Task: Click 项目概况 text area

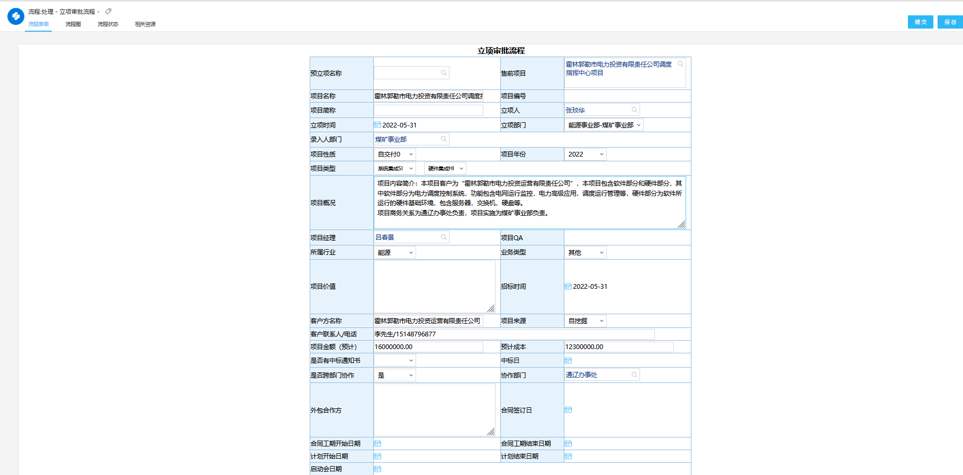Action: 530,203
